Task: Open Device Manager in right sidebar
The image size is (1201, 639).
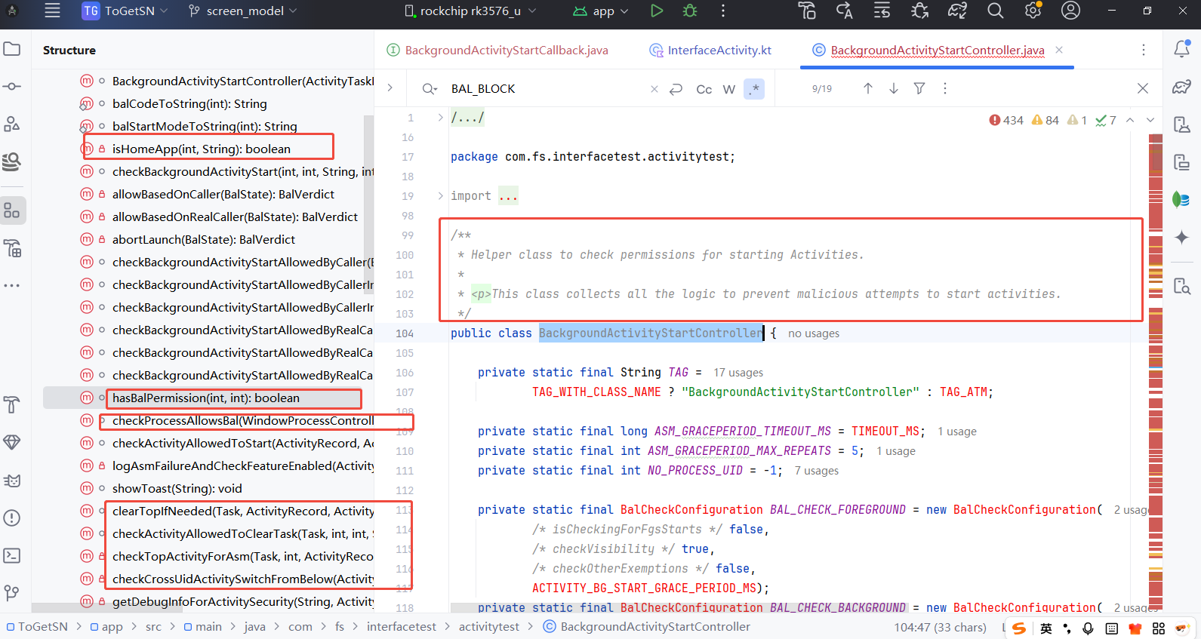Action: (x=1181, y=124)
